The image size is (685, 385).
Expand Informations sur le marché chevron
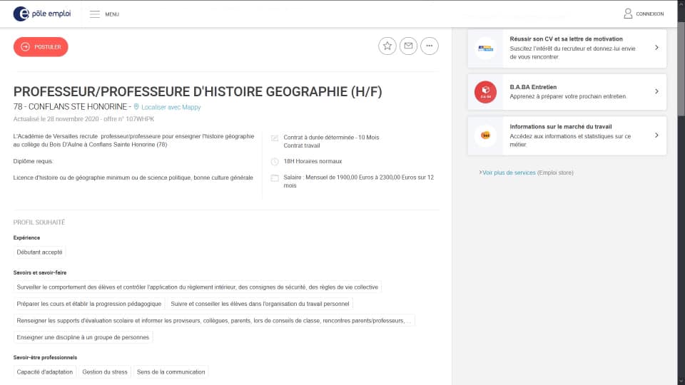point(656,135)
